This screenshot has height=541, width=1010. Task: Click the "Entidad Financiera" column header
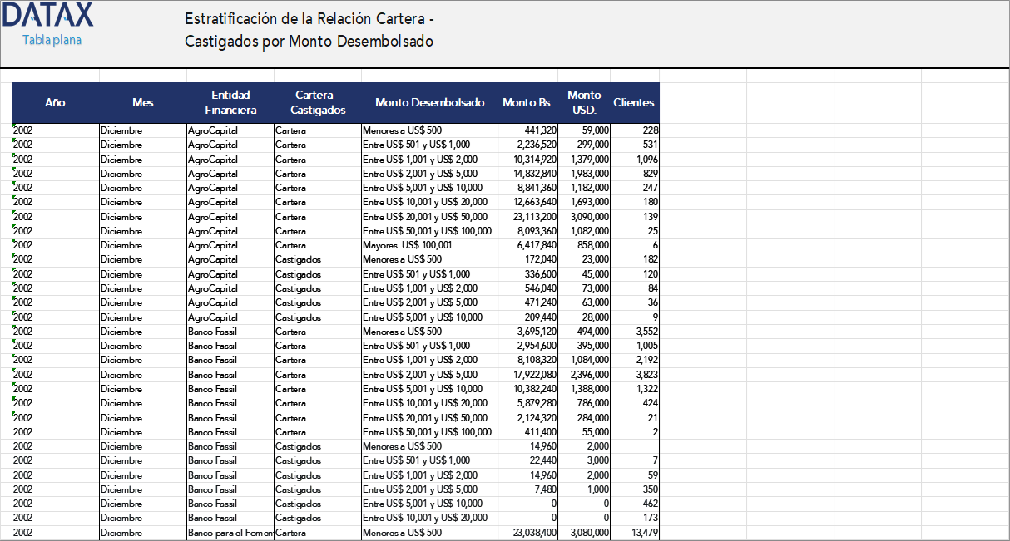coord(230,102)
